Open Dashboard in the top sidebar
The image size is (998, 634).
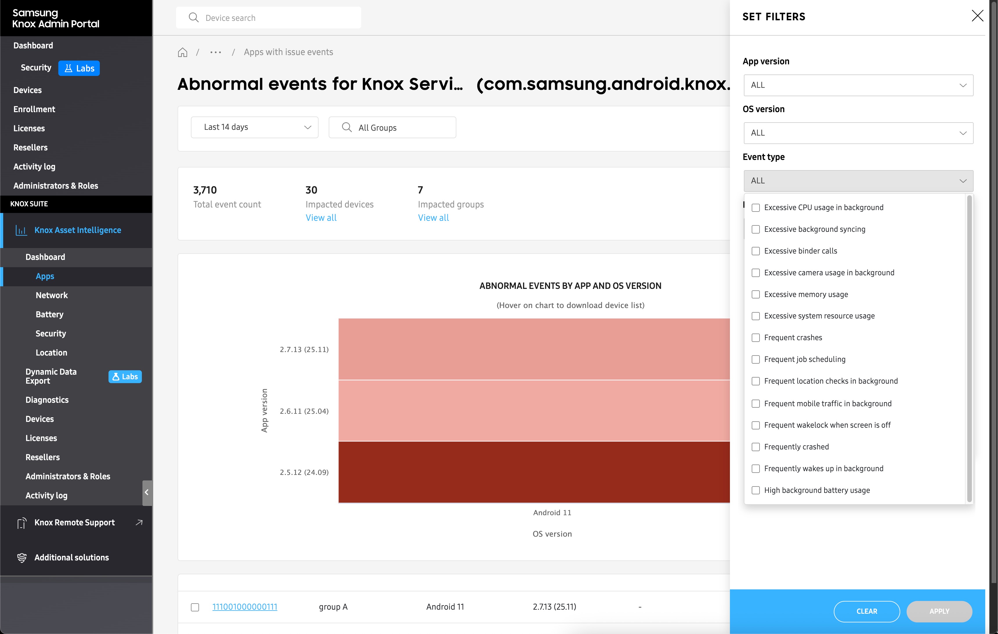pyautogui.click(x=33, y=45)
